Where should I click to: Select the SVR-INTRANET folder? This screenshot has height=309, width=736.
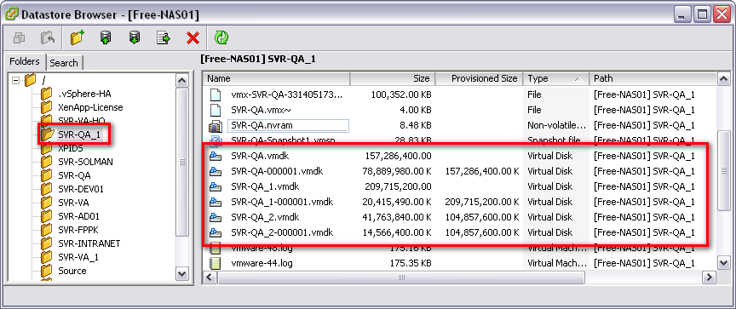(x=89, y=243)
